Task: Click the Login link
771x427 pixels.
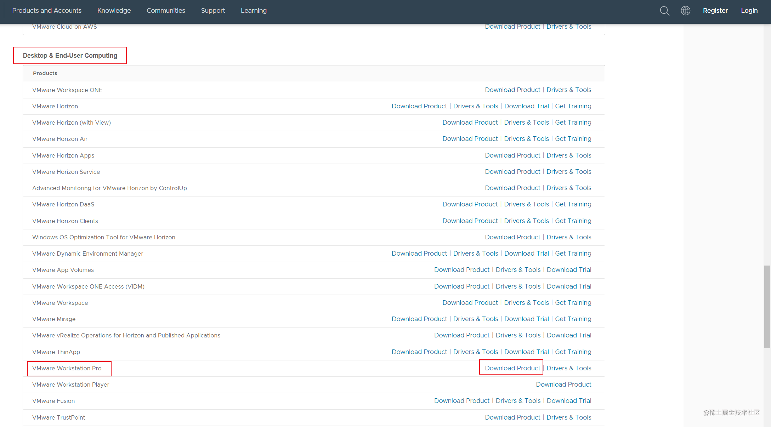Action: (x=749, y=11)
